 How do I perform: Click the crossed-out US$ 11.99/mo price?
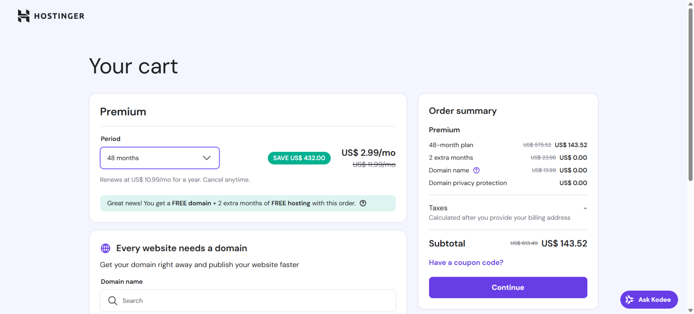point(374,164)
